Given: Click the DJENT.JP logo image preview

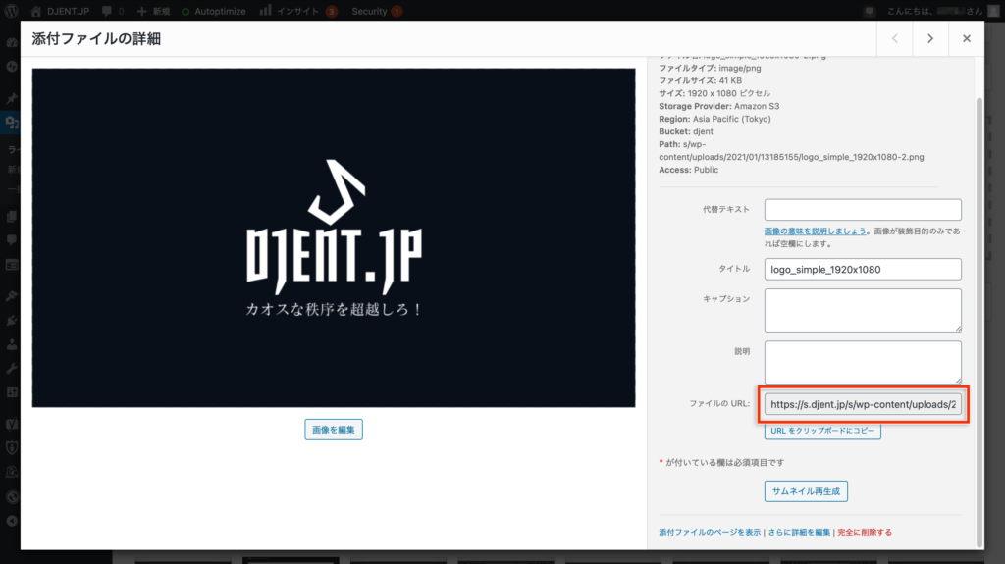Looking at the screenshot, I should click(x=334, y=237).
